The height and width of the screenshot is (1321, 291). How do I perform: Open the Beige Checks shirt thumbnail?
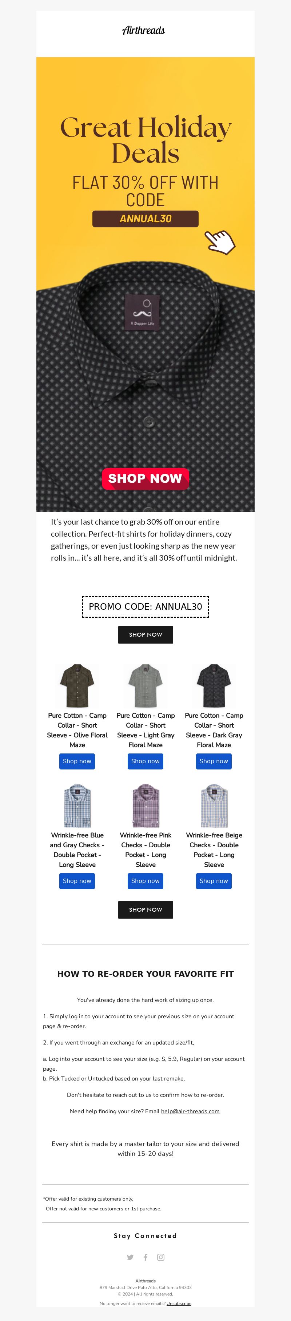[214, 805]
